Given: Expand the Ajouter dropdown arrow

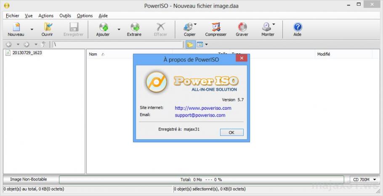Looking at the screenshot, I should point(119,29).
